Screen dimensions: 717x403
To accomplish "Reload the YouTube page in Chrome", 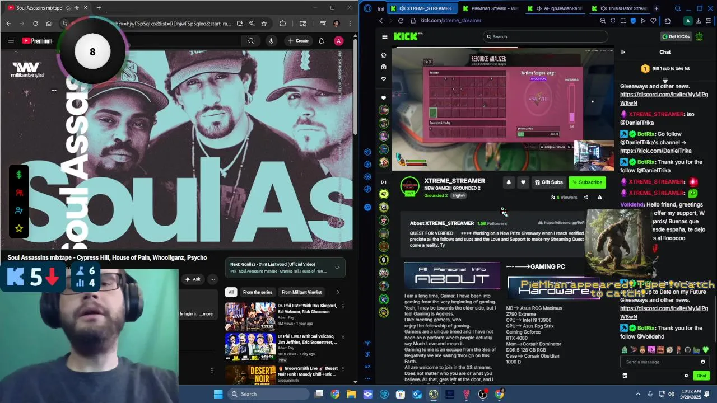I will click(35, 24).
